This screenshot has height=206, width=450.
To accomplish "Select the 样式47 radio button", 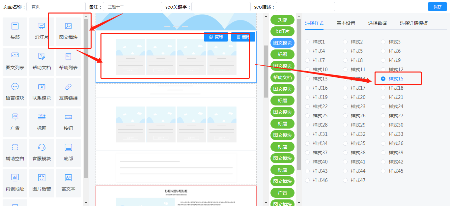I will [345, 180].
